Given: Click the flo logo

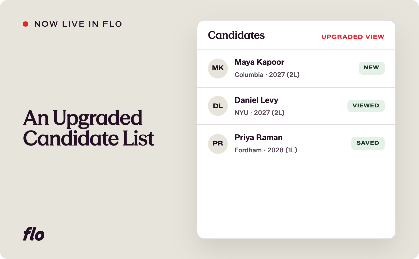Looking at the screenshot, I should click(34, 234).
